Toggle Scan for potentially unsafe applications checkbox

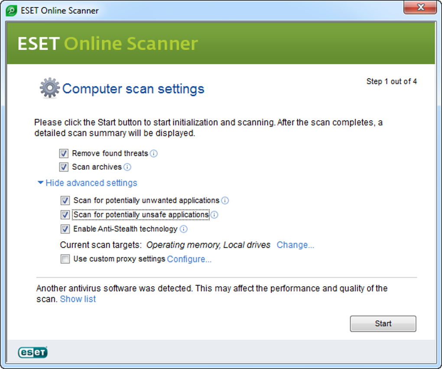[x=65, y=215]
